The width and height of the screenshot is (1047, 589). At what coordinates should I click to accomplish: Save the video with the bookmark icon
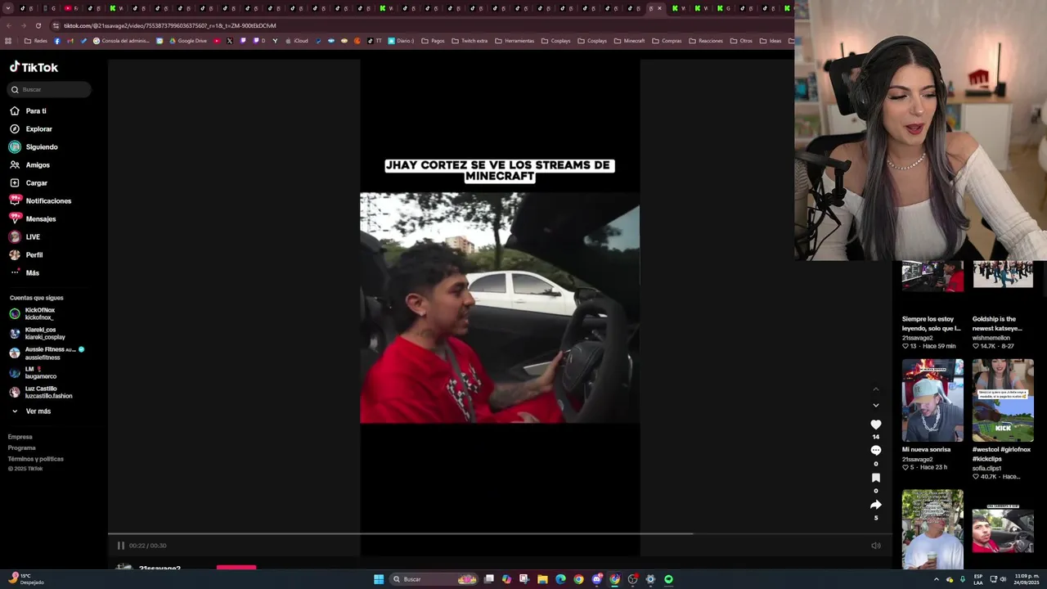875,478
